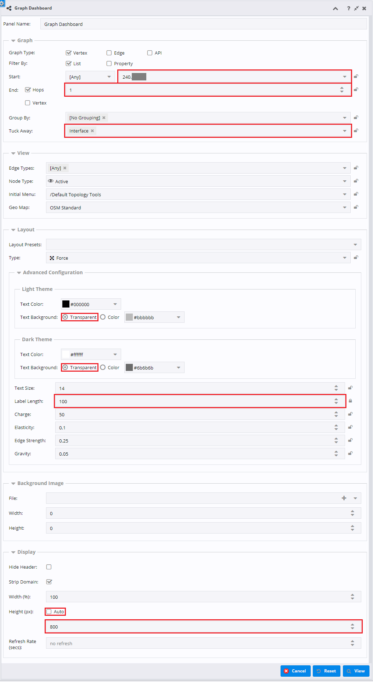
Task: Select Color radio for Light Theme background
Action: click(103, 317)
